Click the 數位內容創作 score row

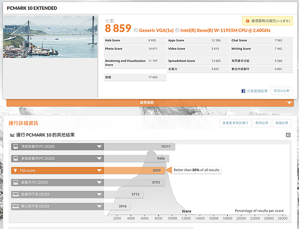click(x=262, y=69)
